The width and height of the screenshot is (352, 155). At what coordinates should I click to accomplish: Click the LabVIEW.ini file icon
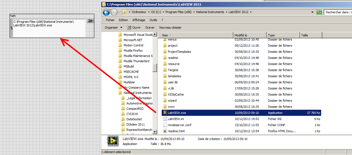(x=165, y=119)
